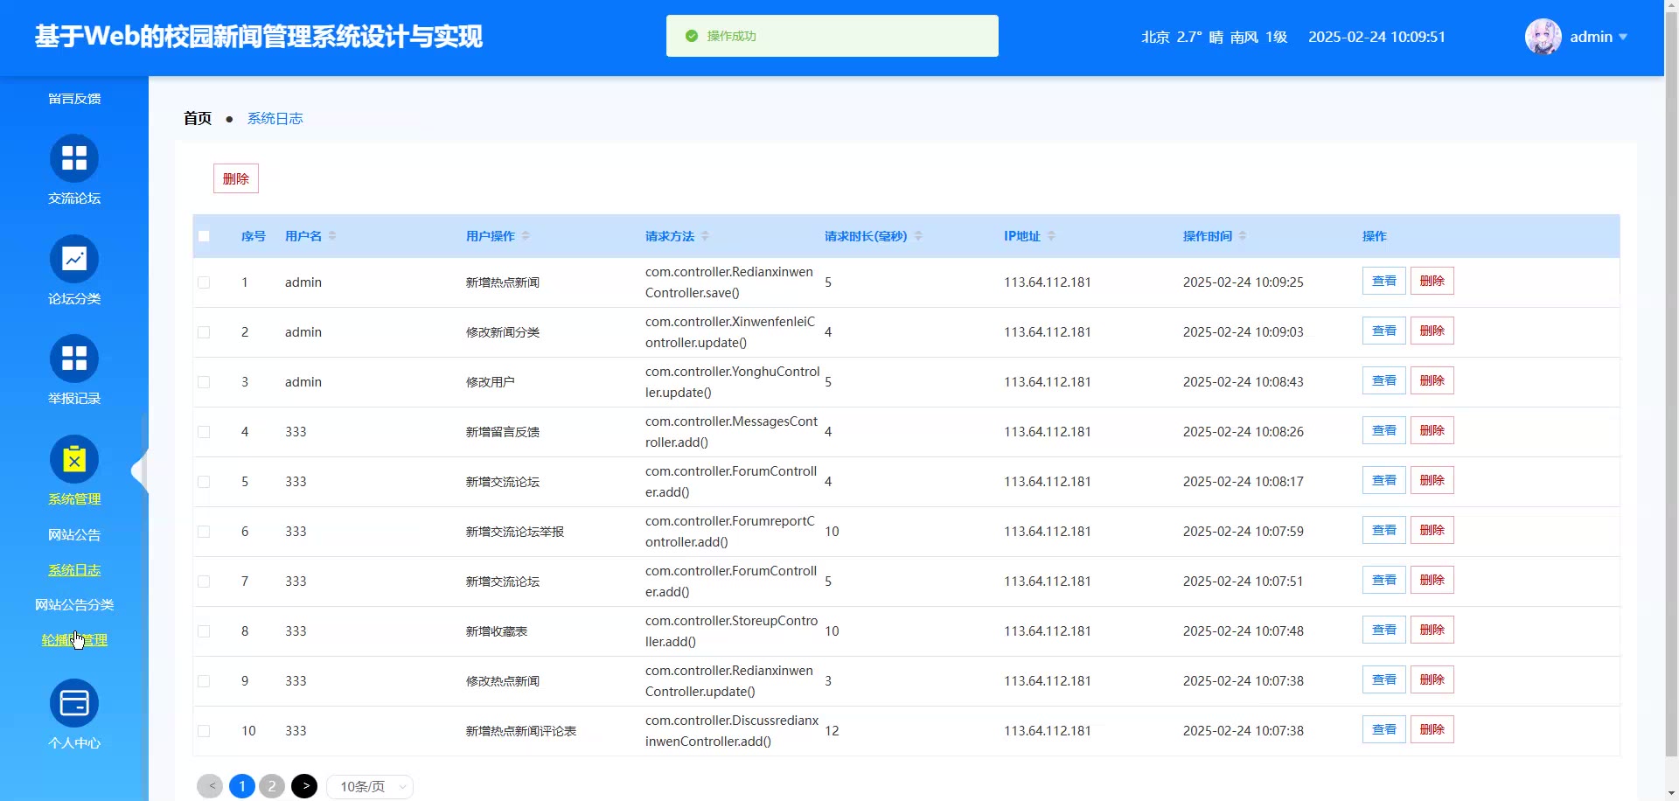Select the checkbox for row 5
Screen dimensions: 1679x801
(x=204, y=482)
